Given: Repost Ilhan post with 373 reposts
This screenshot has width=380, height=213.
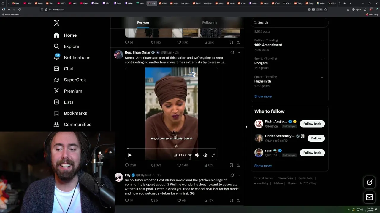Looking at the screenshot, I should coord(156,165).
